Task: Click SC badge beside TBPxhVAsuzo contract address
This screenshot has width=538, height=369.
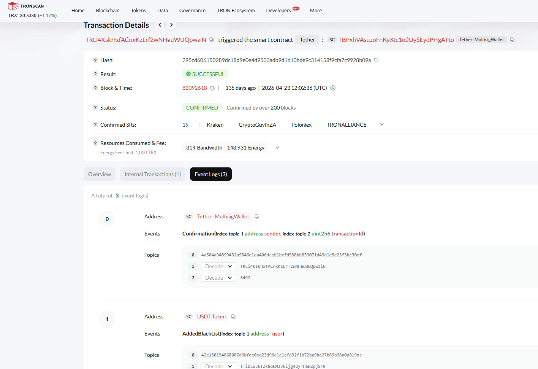Action: pyautogui.click(x=332, y=40)
